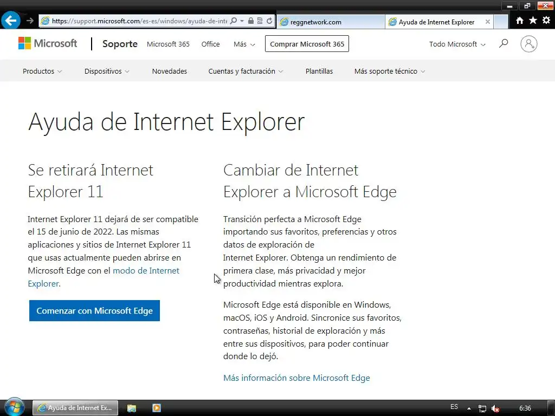Open Tools with the gear icon
This screenshot has width=555, height=416.
coord(546,21)
